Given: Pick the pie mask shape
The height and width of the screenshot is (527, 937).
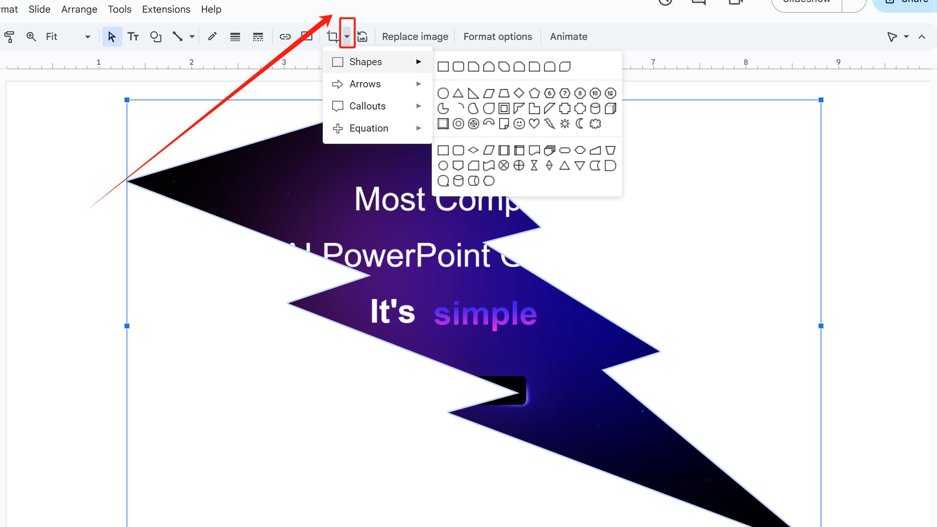Looking at the screenshot, I should 443,108.
